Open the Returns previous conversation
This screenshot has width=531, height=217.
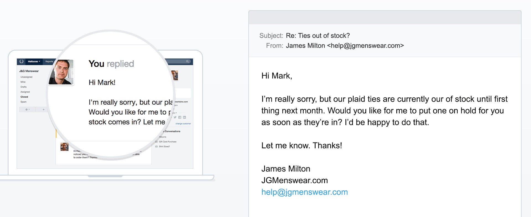[163, 137]
